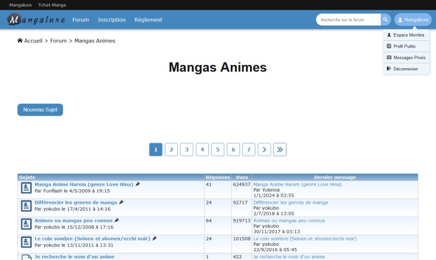Image resolution: width=436 pixels, height=260 pixels.
Task: Go to page 4 of topics
Action: pyautogui.click(x=202, y=149)
